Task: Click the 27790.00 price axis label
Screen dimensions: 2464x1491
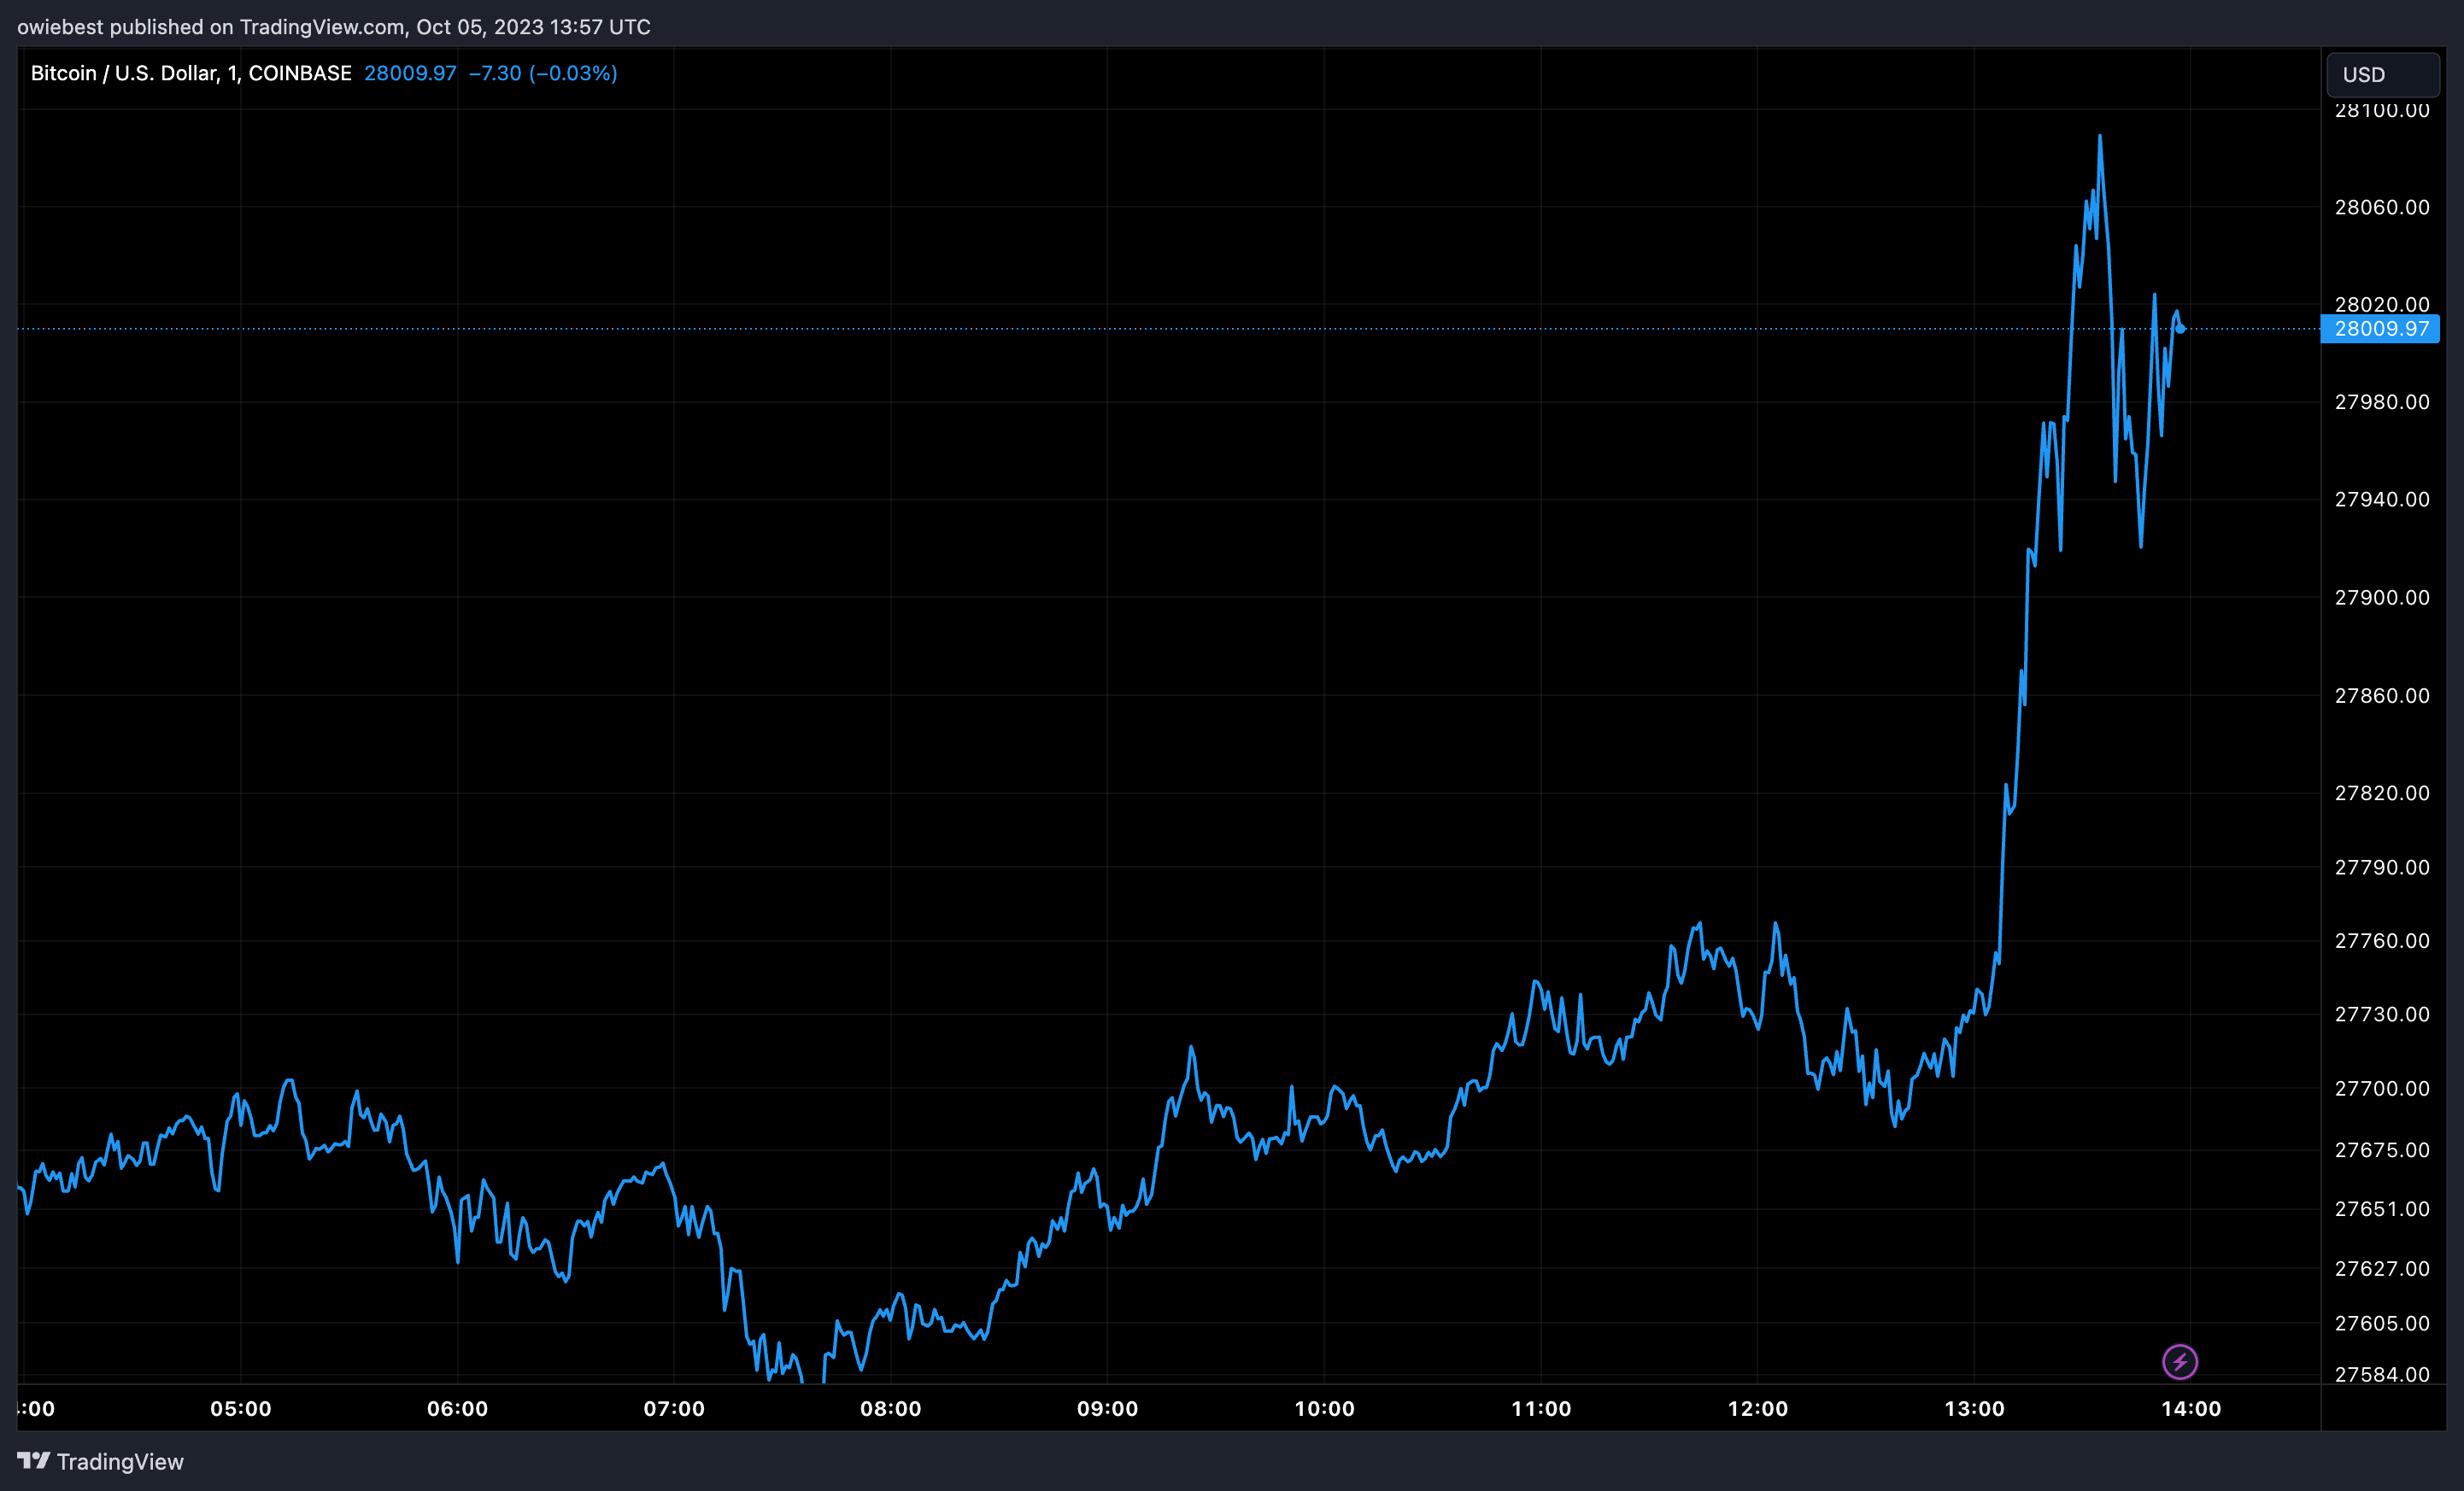Action: click(2382, 868)
